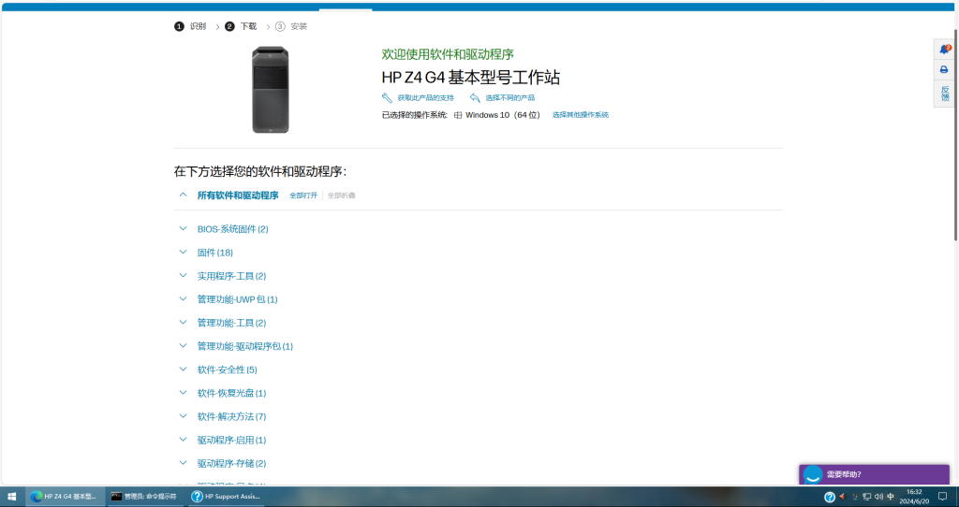959x507 pixels.
Task: Click the print icon in the right sidebar
Action: click(944, 69)
